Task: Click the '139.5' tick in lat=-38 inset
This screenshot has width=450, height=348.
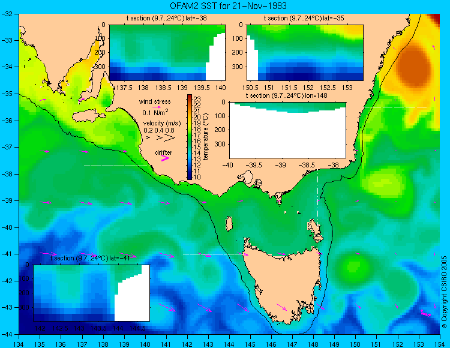Action: tap(202, 88)
